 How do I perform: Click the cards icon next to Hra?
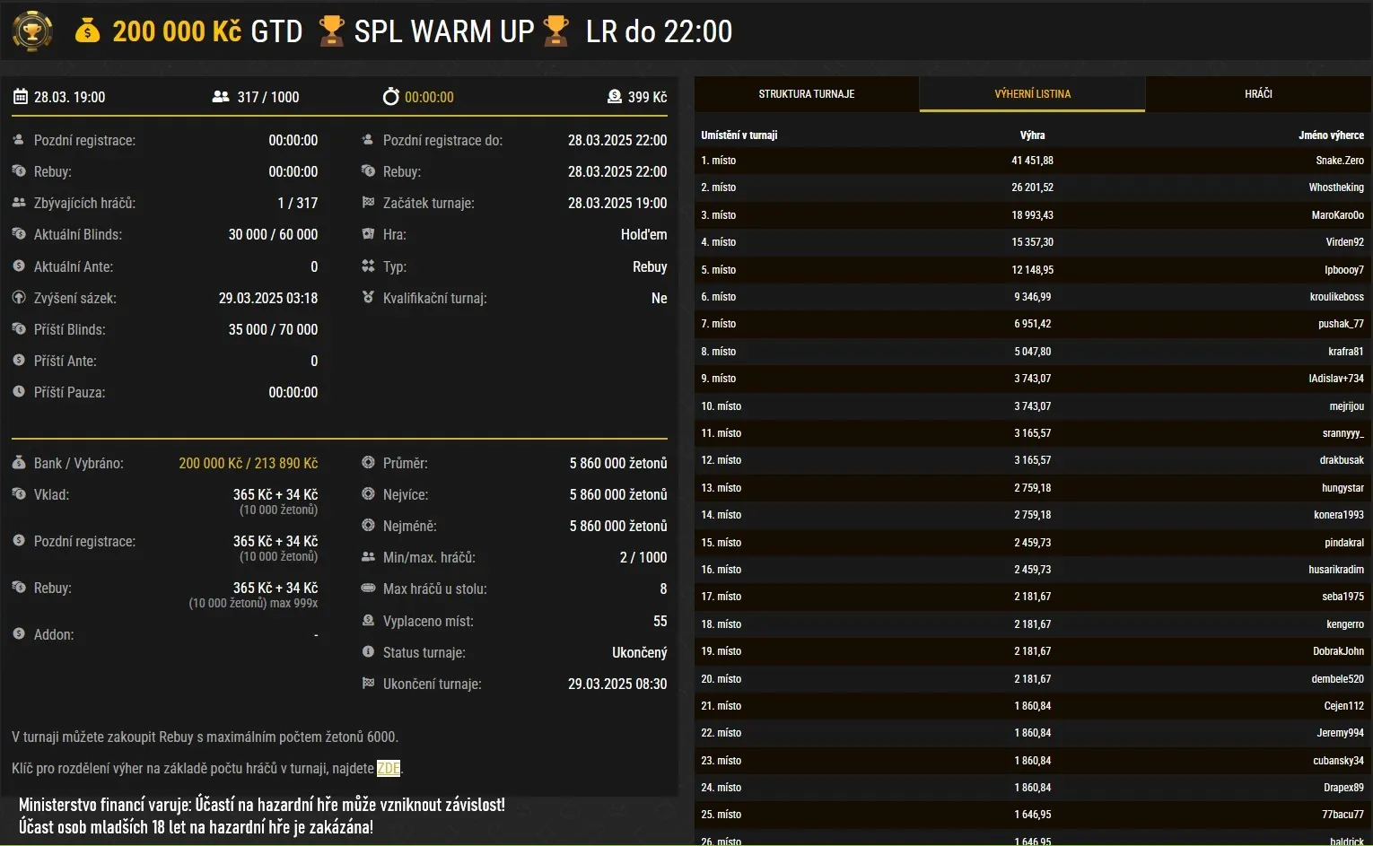pyautogui.click(x=367, y=234)
